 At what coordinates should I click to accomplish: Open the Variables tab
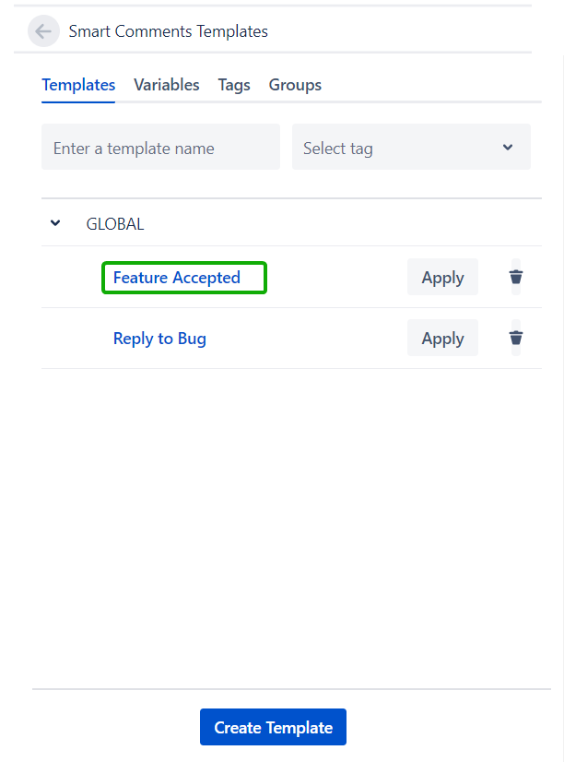pos(166,85)
